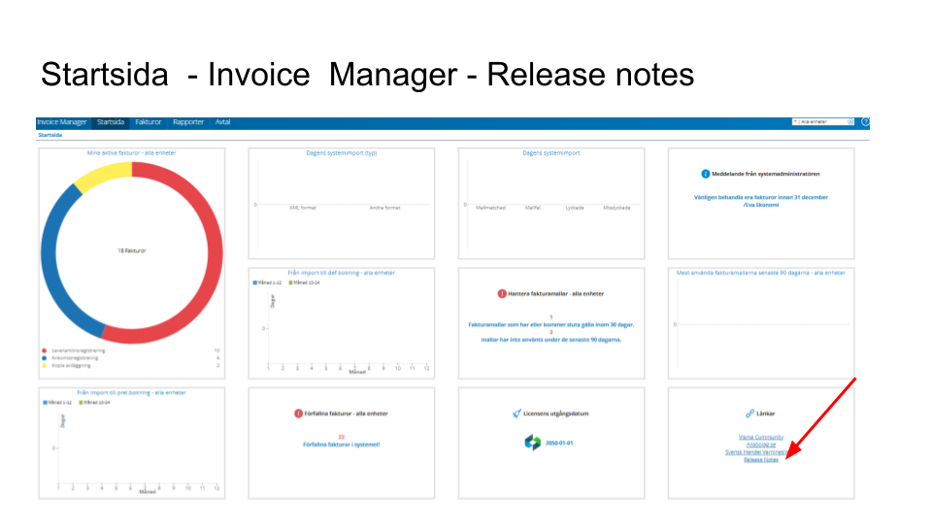932x524 pixels.
Task: Click the Länkar heading text
Action: click(x=766, y=413)
